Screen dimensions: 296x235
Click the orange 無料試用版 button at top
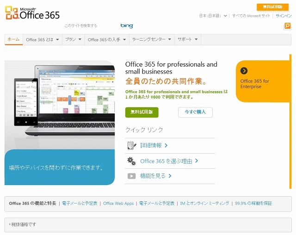[x=272, y=7]
